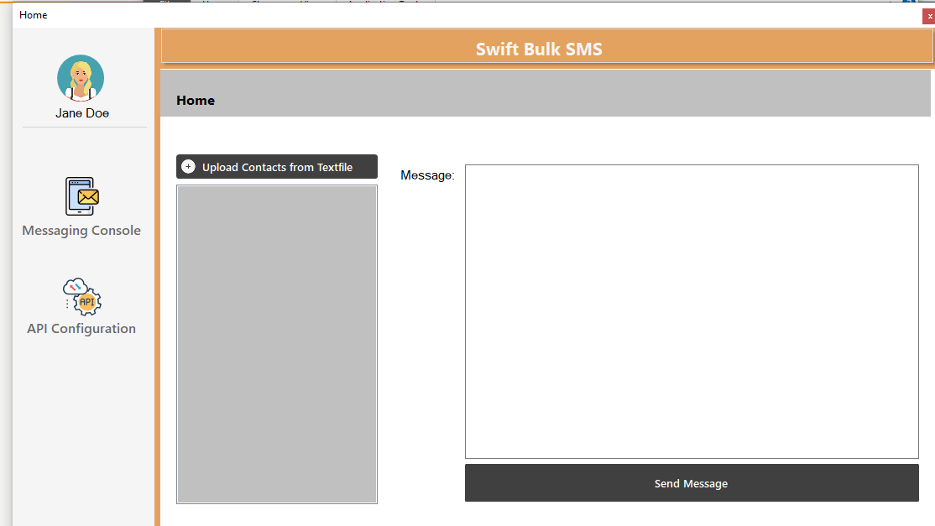Open the Messaging Console sidebar entry
The height and width of the screenshot is (526, 935).
click(x=81, y=230)
